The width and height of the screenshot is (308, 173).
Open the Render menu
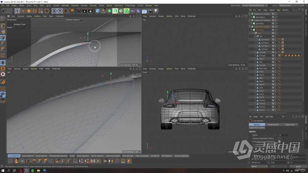click(109, 5)
